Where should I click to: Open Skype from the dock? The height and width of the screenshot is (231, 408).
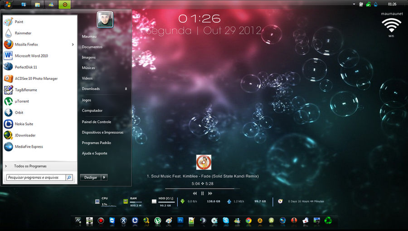pyautogui.click(x=226, y=221)
